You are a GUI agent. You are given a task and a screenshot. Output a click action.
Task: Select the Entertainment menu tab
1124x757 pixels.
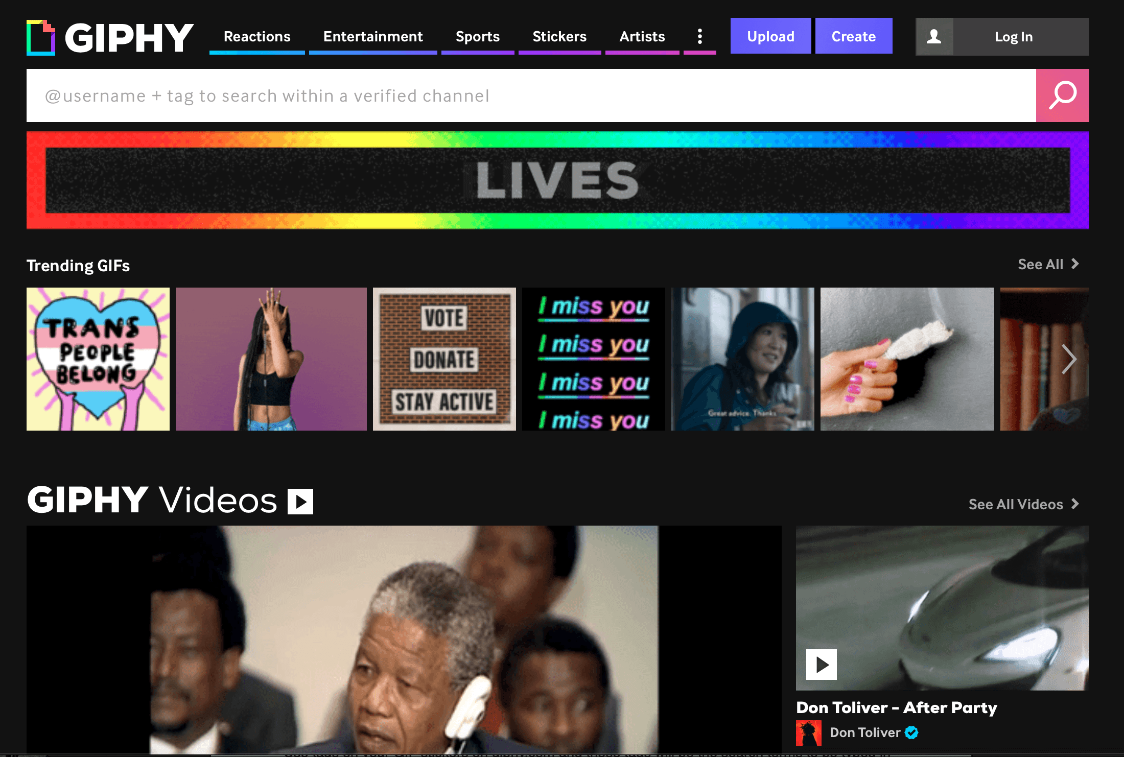(373, 36)
